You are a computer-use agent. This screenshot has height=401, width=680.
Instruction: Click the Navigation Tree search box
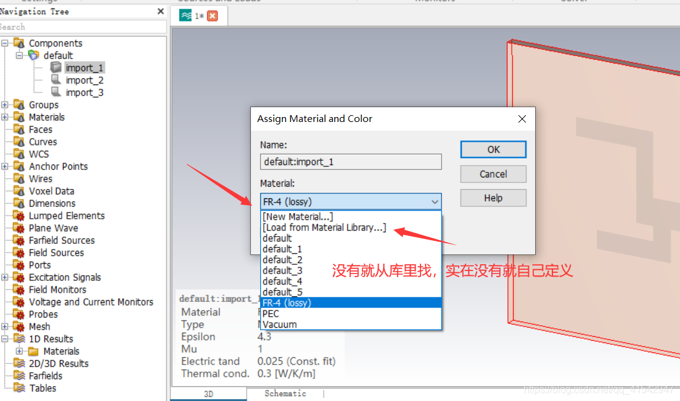click(x=83, y=27)
